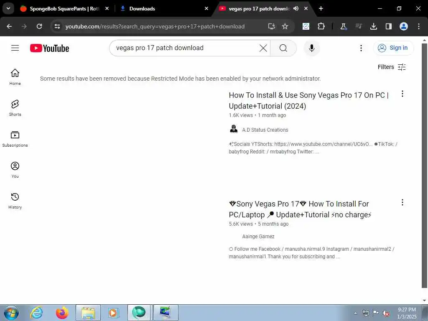
Task: Close the SpongeBob SquarePants tab
Action: coord(107,8)
